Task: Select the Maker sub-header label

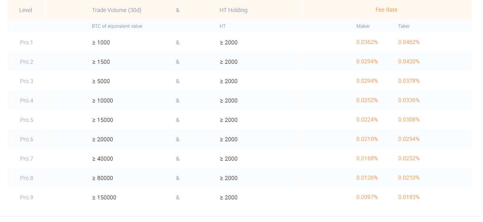Action: pos(363,26)
